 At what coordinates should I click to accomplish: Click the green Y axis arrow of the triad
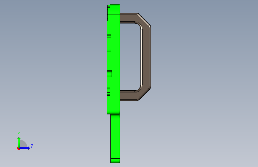pos(19,142)
